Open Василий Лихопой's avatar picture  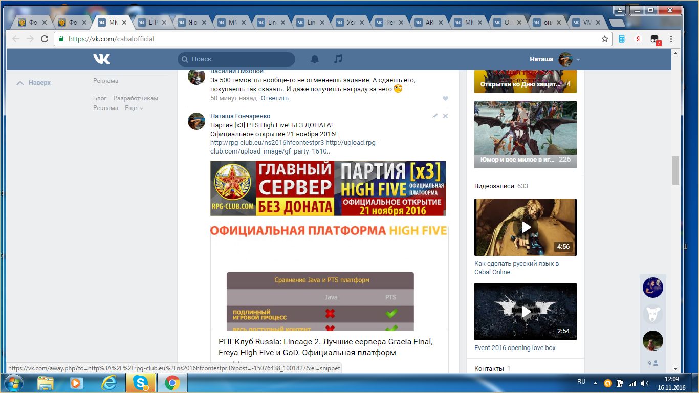(x=196, y=77)
